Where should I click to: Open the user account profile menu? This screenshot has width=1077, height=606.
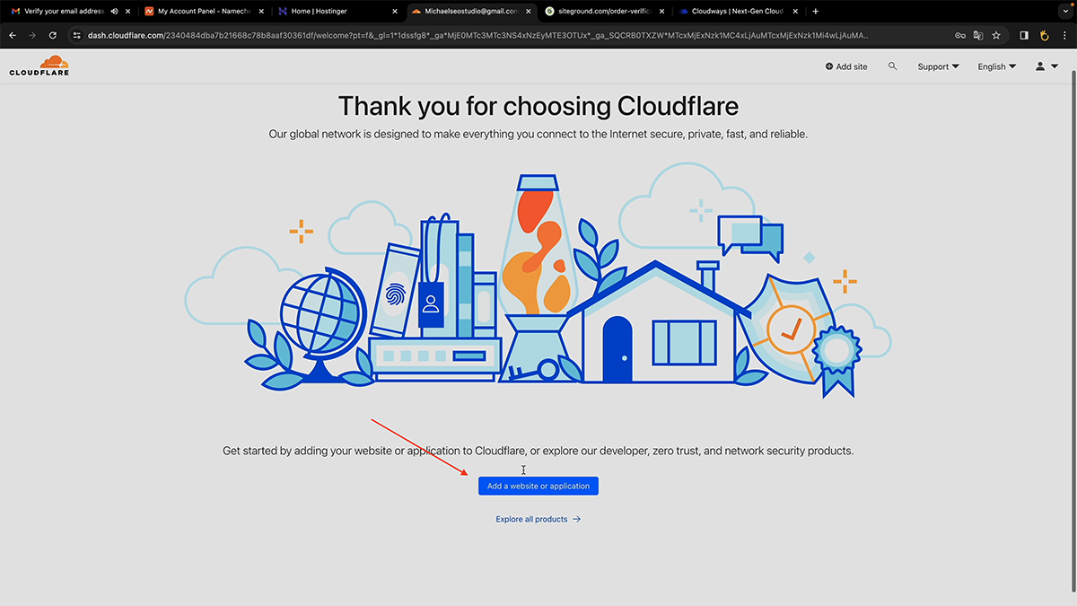pos(1046,66)
